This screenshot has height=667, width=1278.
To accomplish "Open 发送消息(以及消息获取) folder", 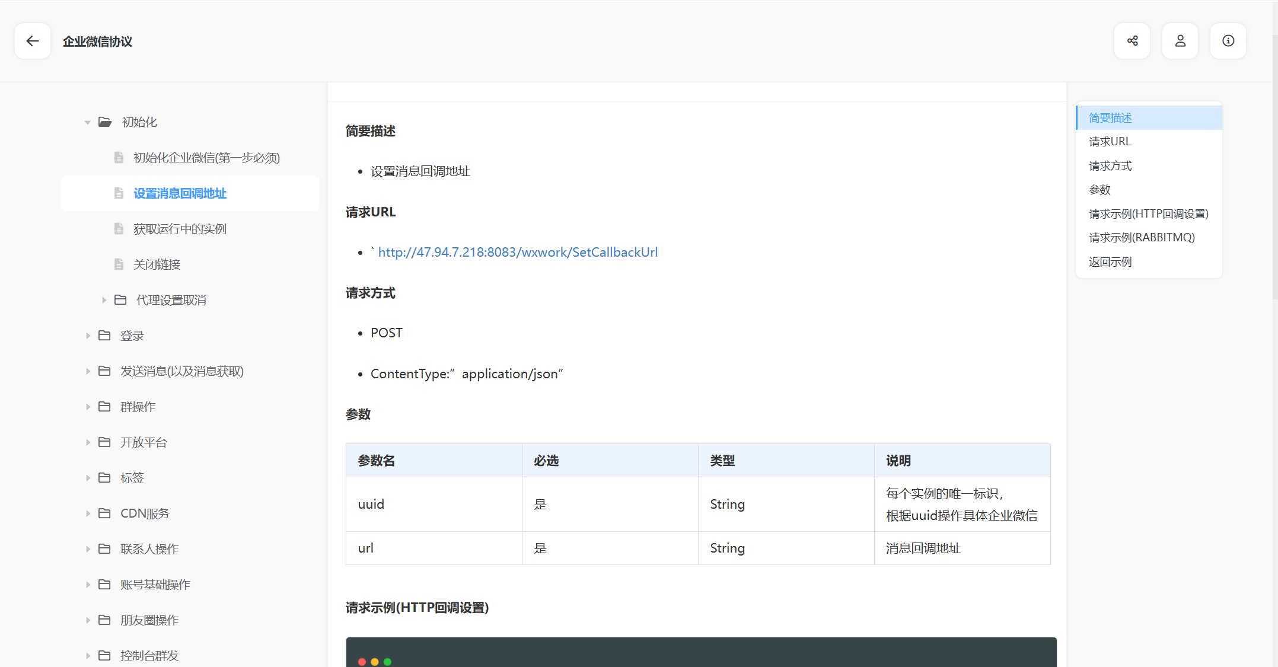I will [181, 371].
